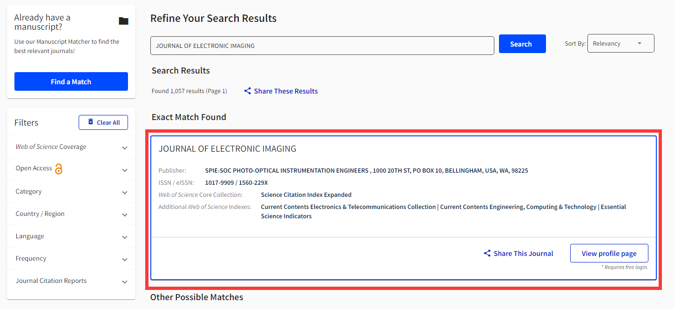This screenshot has width=674, height=309.
Task: Click the orange Open Access lock icon
Action: (59, 169)
